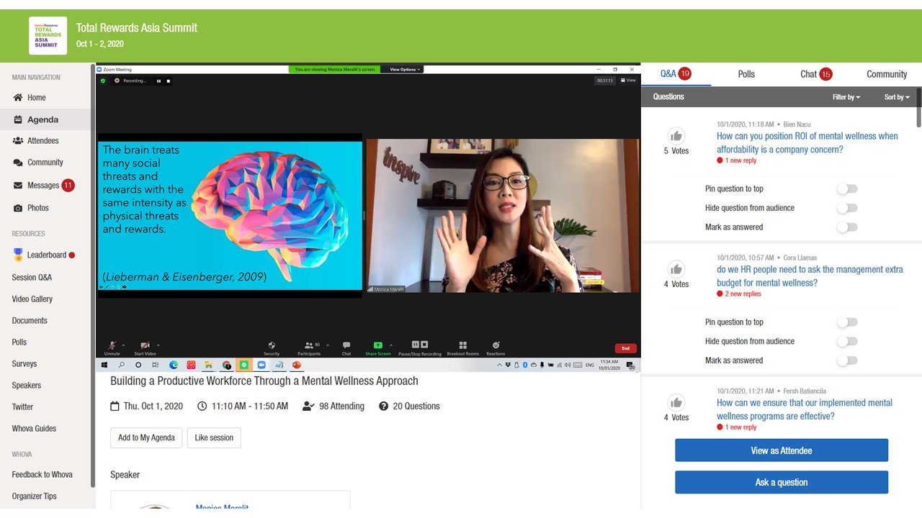Open the Home page via house icon
Image resolution: width=922 pixels, height=518 pixels.
coord(18,98)
